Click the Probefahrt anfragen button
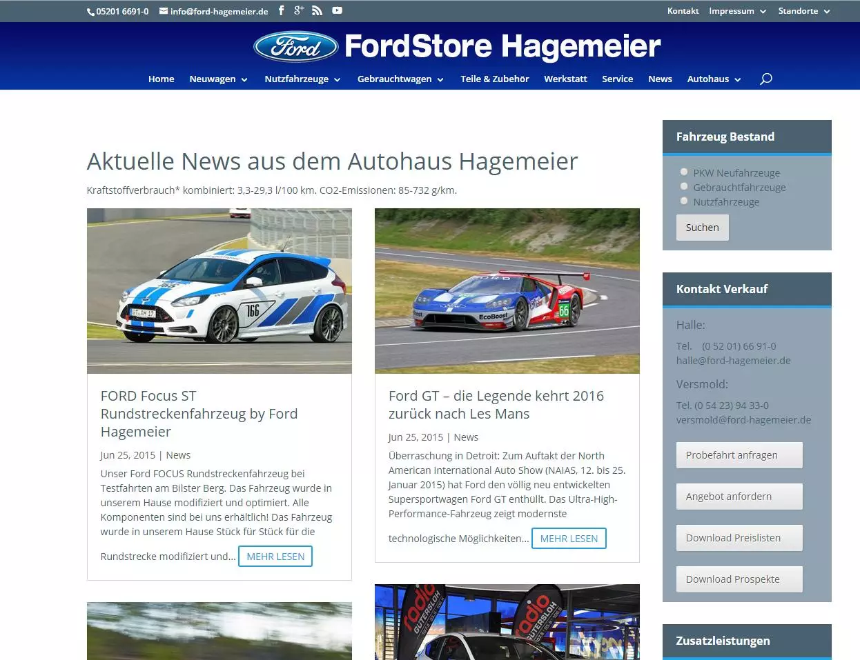The image size is (860, 660). tap(739, 455)
